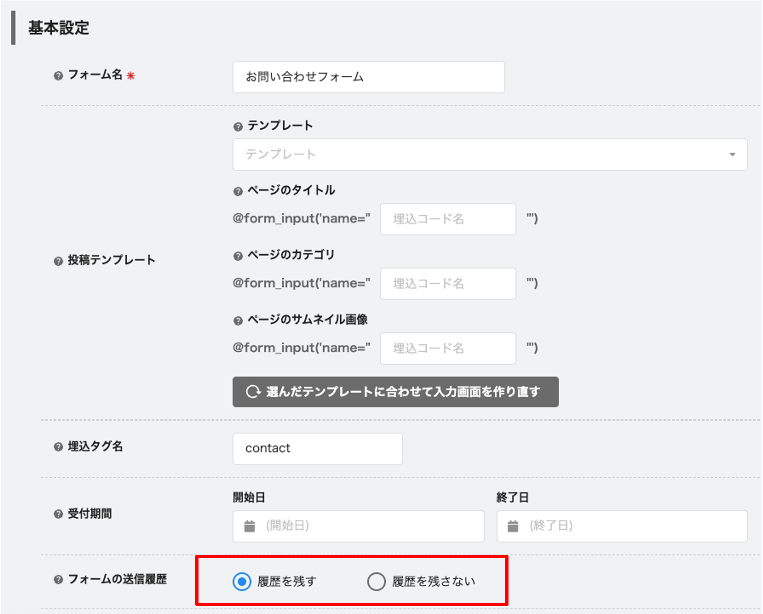Click the refresh icon inside the gray button

pos(254,392)
